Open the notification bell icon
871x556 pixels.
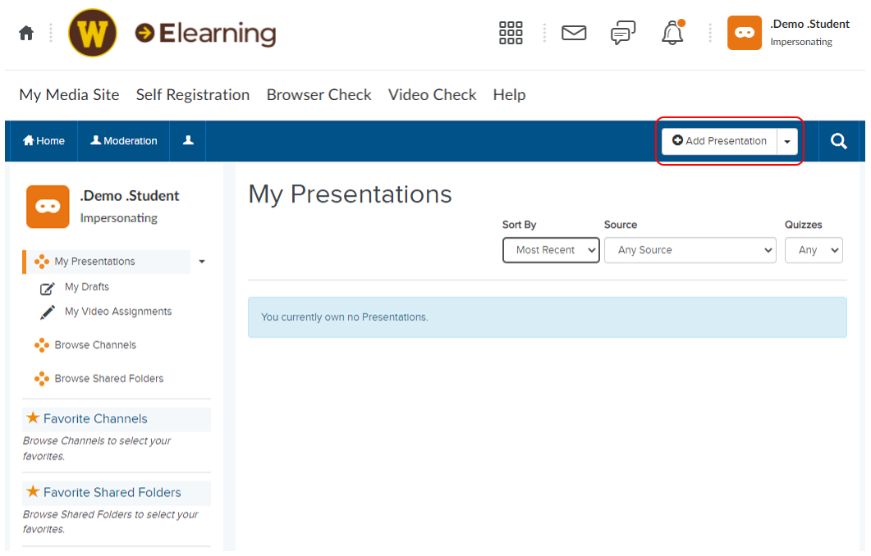(672, 34)
